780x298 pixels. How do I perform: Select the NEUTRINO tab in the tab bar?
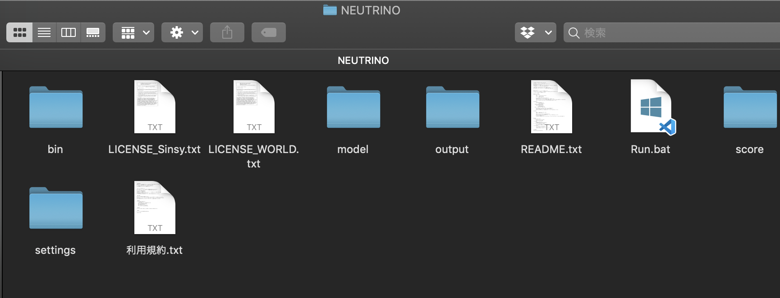click(363, 60)
